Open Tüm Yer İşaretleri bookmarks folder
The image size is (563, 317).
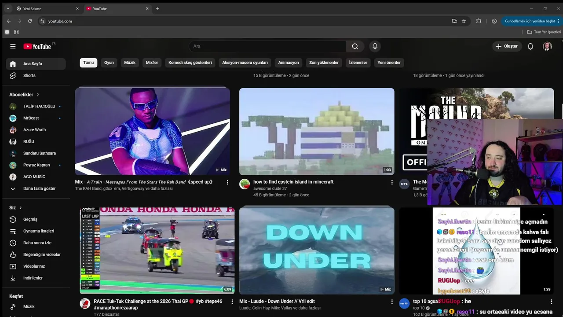pyautogui.click(x=544, y=32)
